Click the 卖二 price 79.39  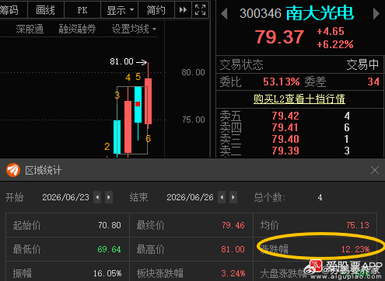(285, 151)
